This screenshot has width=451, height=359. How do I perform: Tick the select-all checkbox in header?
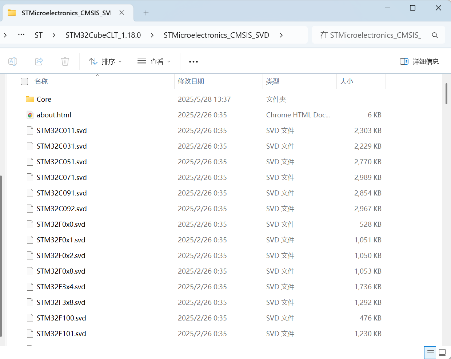pos(24,81)
